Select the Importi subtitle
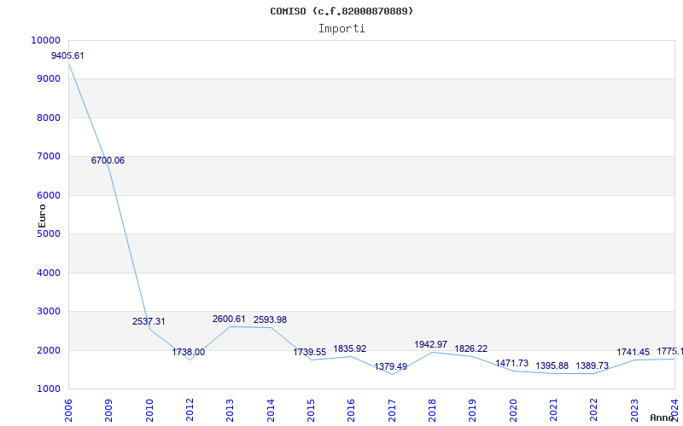The height and width of the screenshot is (426, 683). (341, 29)
